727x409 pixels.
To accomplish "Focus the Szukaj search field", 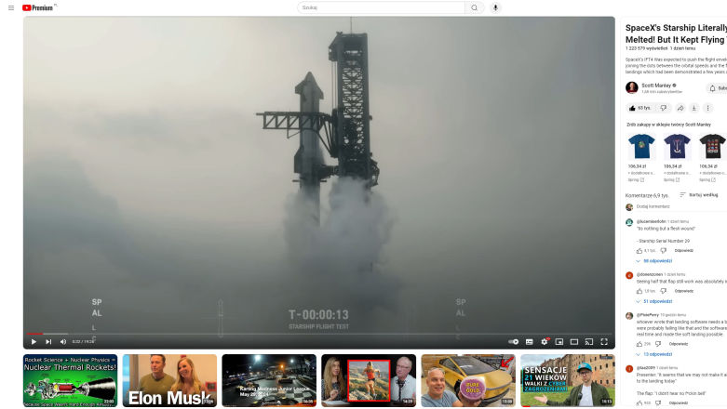I will [x=381, y=7].
